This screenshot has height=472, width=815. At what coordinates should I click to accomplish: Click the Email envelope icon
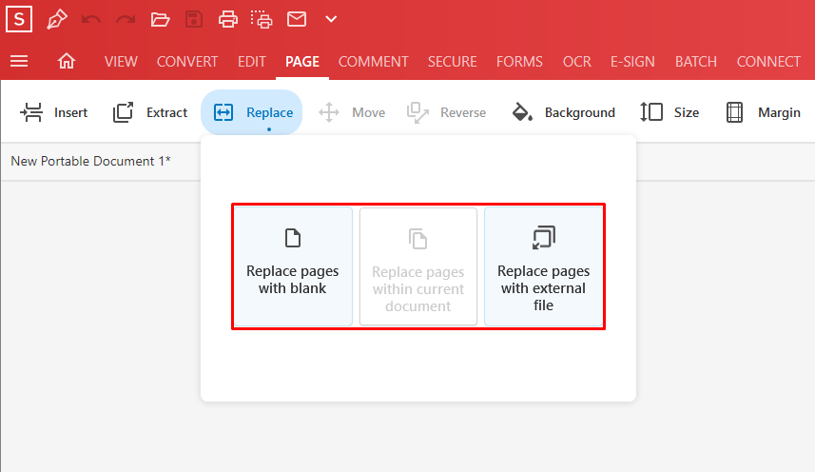pyautogui.click(x=297, y=20)
